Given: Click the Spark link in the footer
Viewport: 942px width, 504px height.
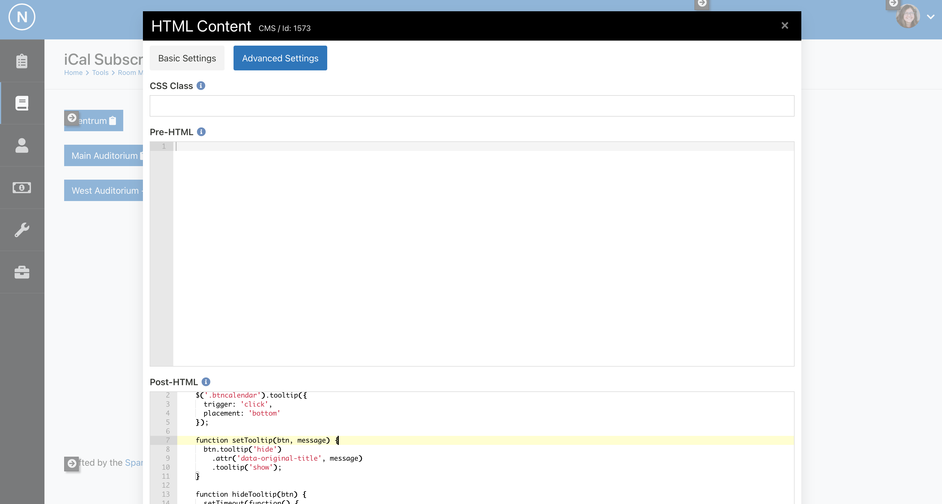Looking at the screenshot, I should (134, 463).
